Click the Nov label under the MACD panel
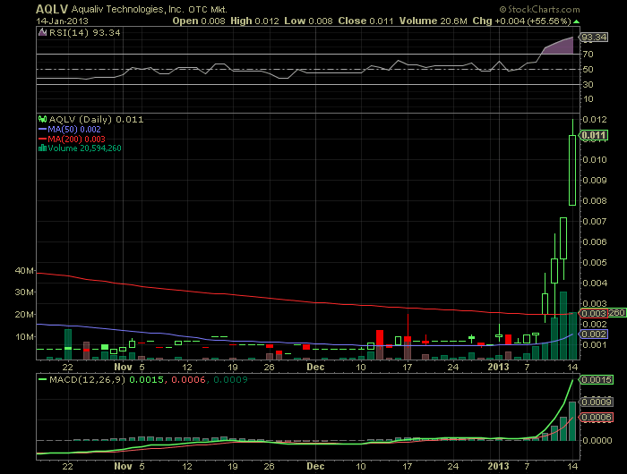 pyautogui.click(x=123, y=466)
